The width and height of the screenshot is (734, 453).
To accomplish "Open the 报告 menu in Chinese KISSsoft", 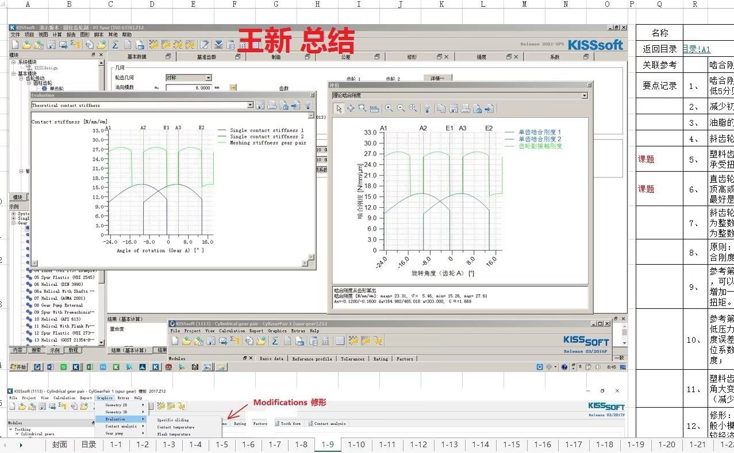I will click(71, 34).
